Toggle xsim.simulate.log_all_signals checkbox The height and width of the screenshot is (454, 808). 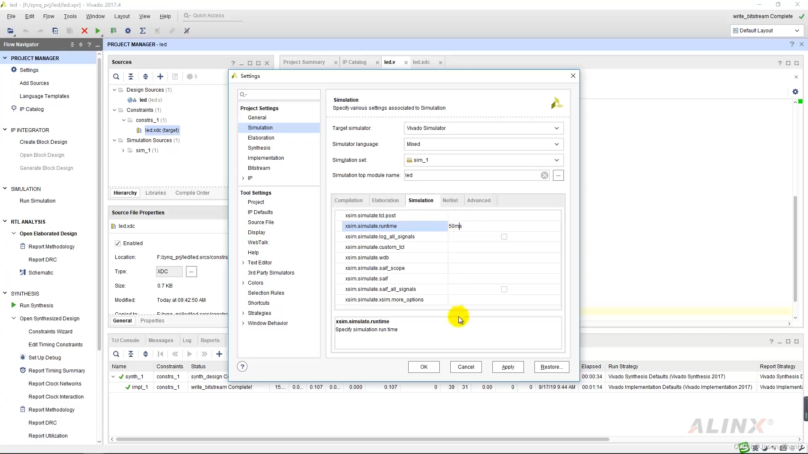click(x=504, y=237)
